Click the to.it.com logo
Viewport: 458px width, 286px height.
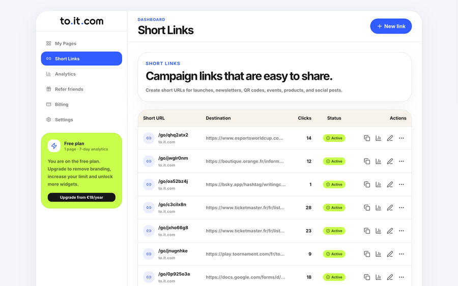point(81,21)
